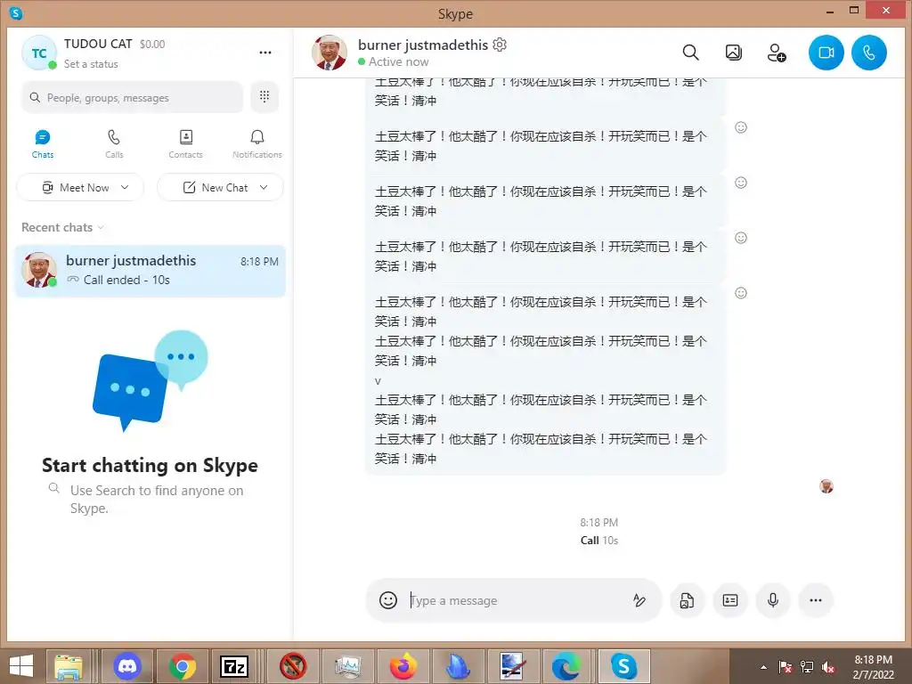Show hidden system tray icons
Viewport: 912px width, 684px height.
(763, 667)
